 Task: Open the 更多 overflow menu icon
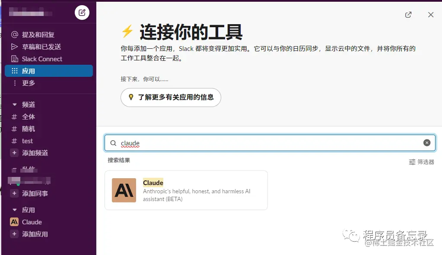pos(15,83)
